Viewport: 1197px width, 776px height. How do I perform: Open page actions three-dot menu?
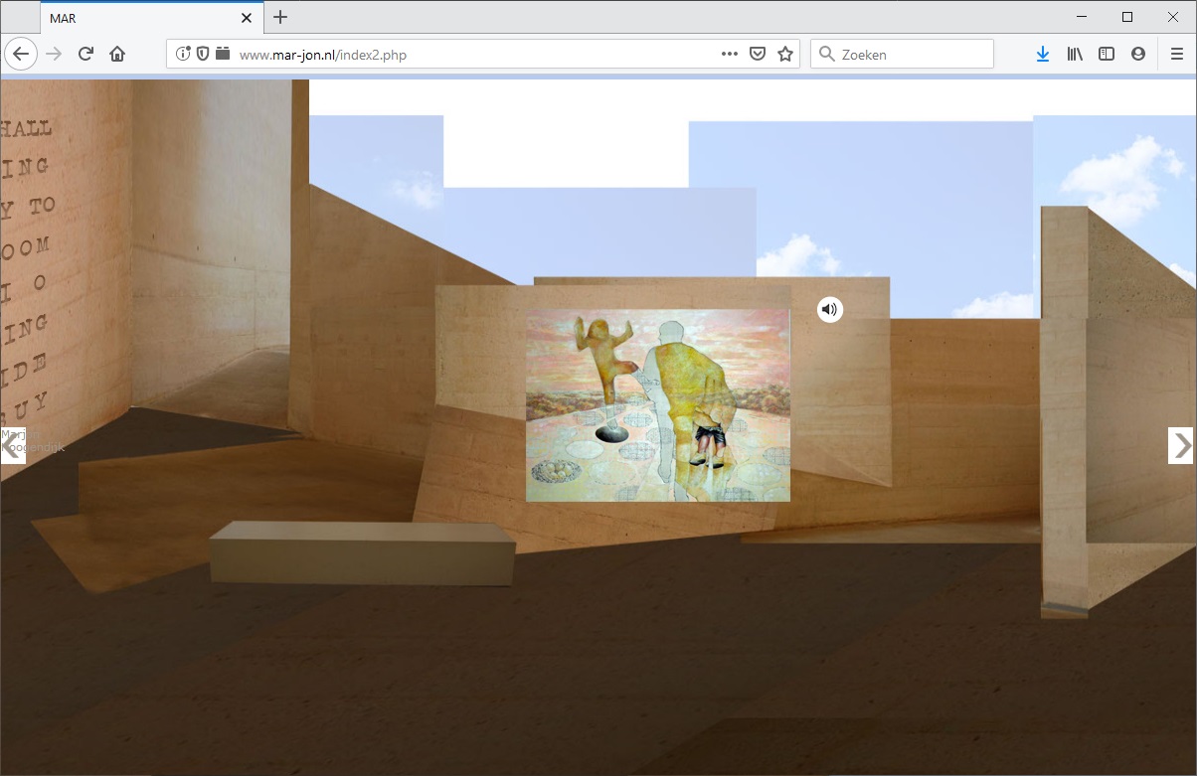729,55
